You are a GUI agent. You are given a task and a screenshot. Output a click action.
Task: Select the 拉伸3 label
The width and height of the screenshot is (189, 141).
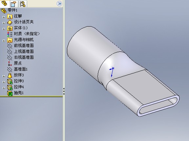point(19,81)
